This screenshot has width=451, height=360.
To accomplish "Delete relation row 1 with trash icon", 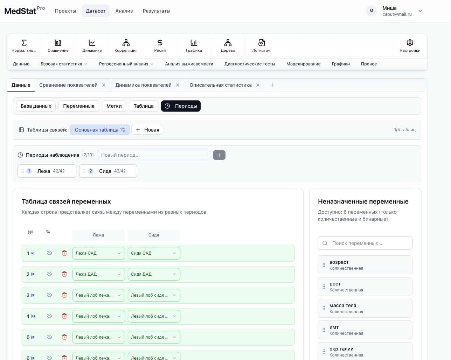I will pyautogui.click(x=64, y=253).
